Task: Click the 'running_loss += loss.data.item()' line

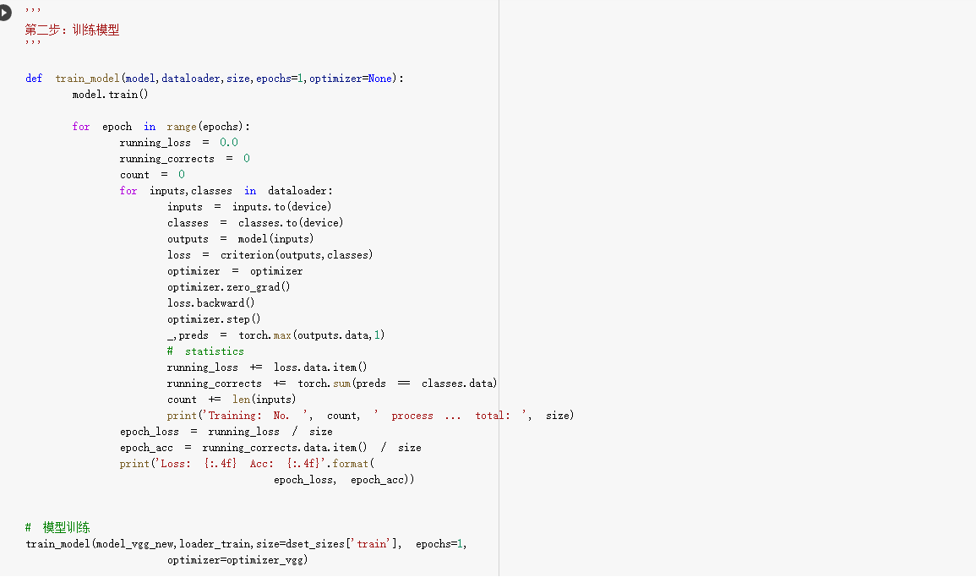Action: click(x=267, y=367)
